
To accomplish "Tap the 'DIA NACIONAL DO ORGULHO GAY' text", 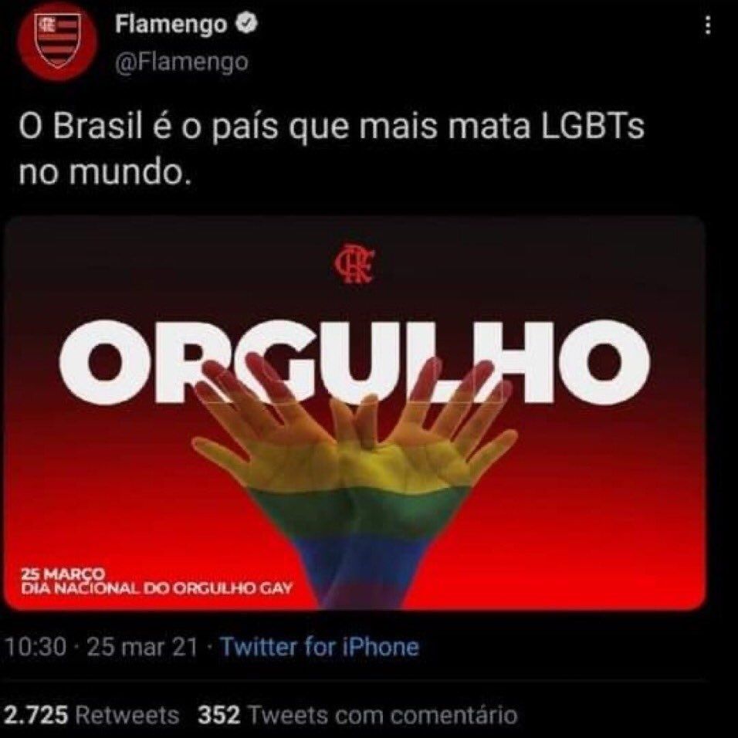I will coord(156,588).
